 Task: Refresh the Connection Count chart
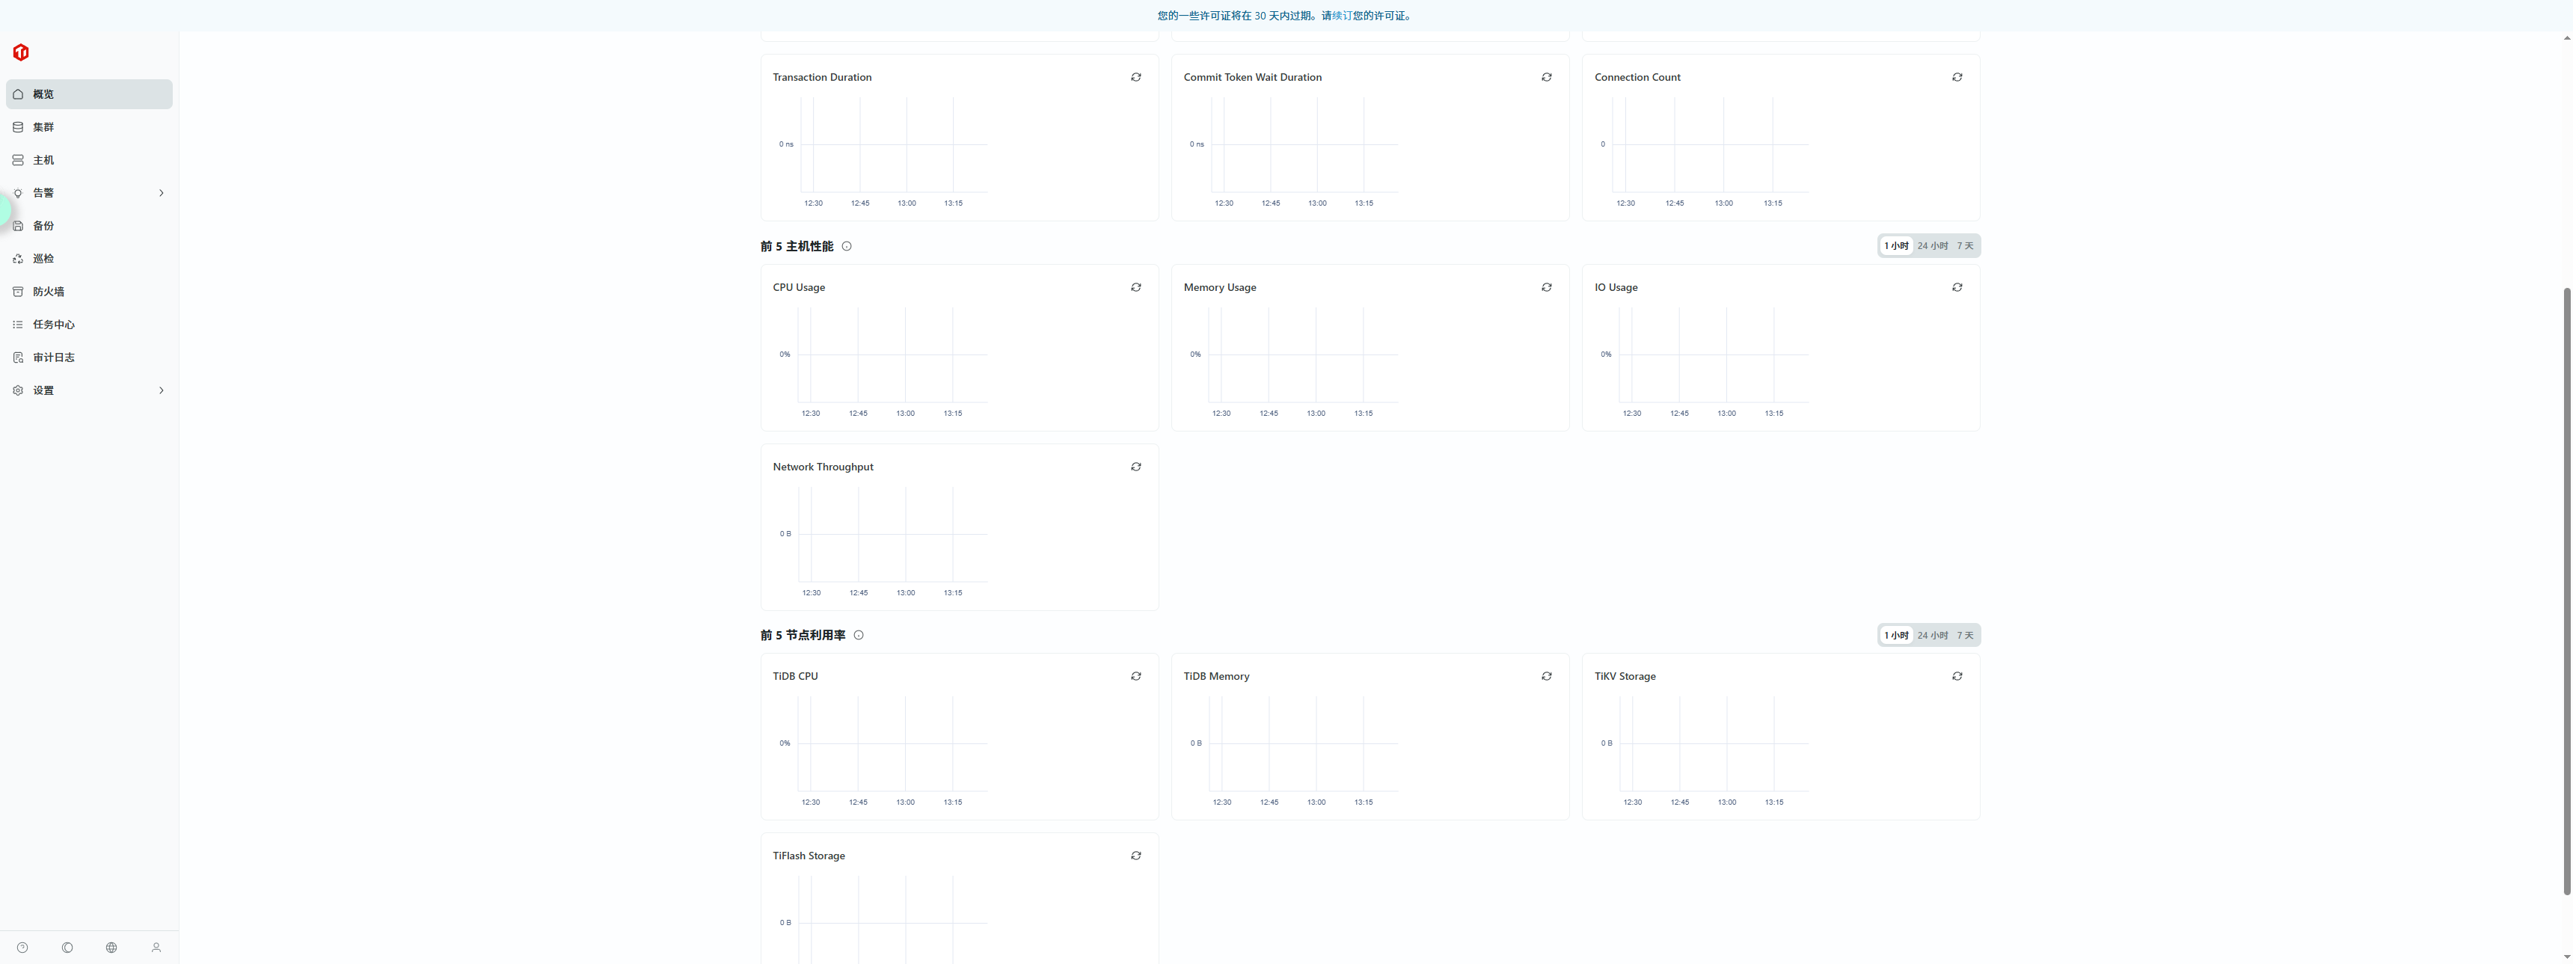tap(1957, 77)
